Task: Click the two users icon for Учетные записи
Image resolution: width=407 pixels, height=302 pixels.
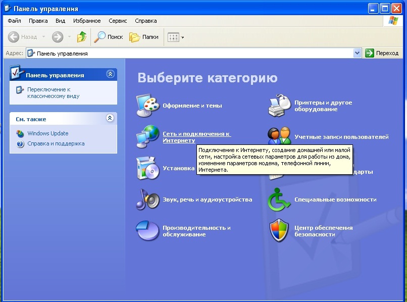Action: (279, 136)
